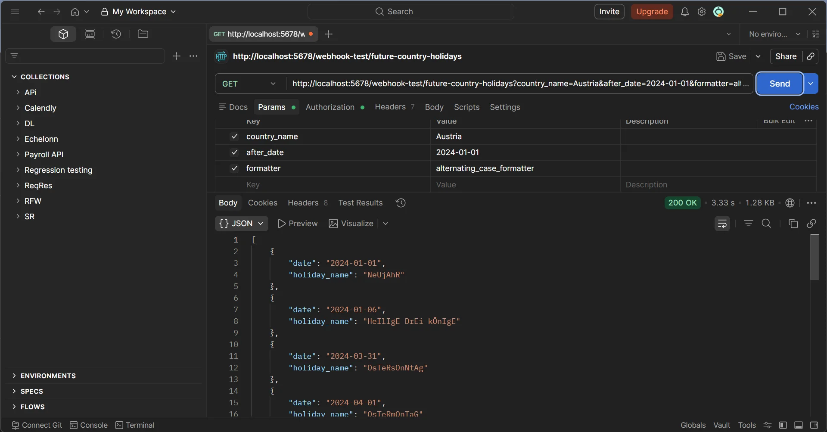This screenshot has height=432, width=827.
Task: Expand the Calendly collection
Action: pyautogui.click(x=18, y=108)
